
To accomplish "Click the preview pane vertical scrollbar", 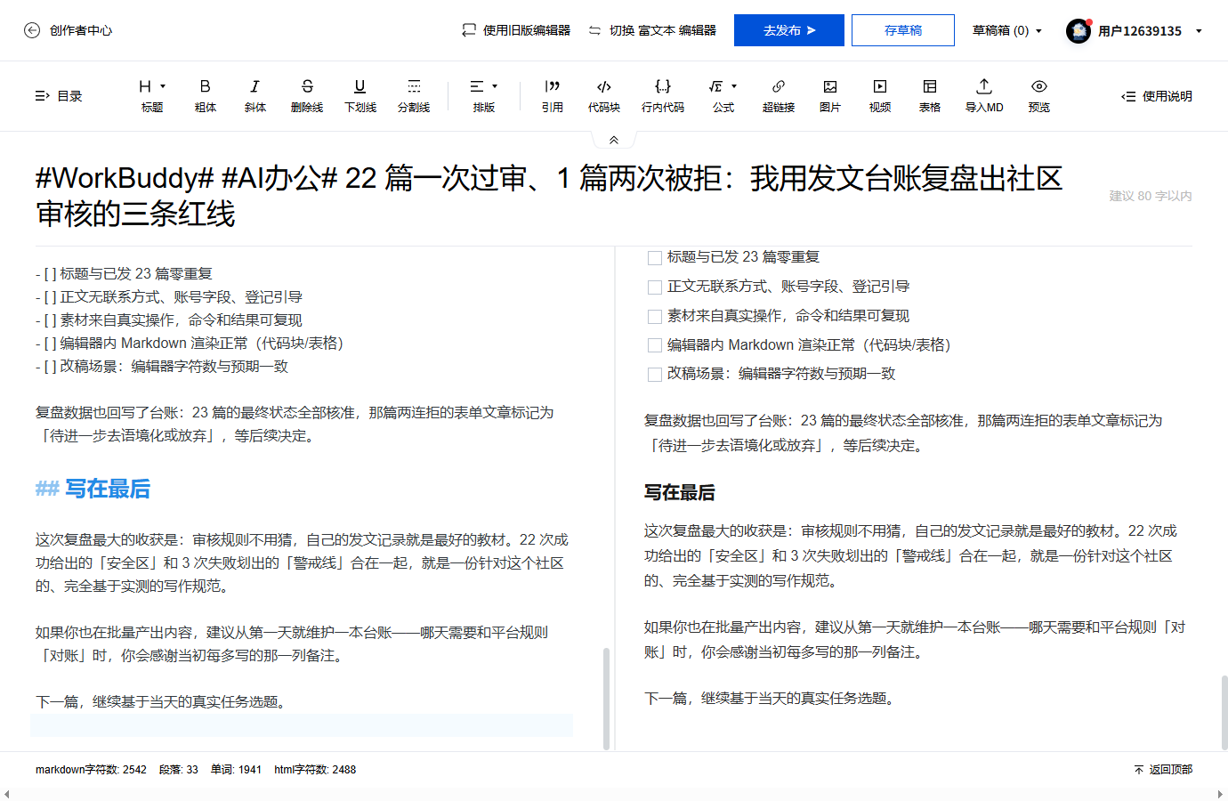I will (1224, 713).
